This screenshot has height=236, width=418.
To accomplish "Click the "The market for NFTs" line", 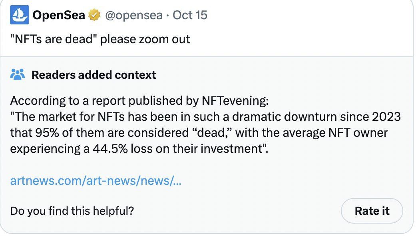I will click(205, 117).
